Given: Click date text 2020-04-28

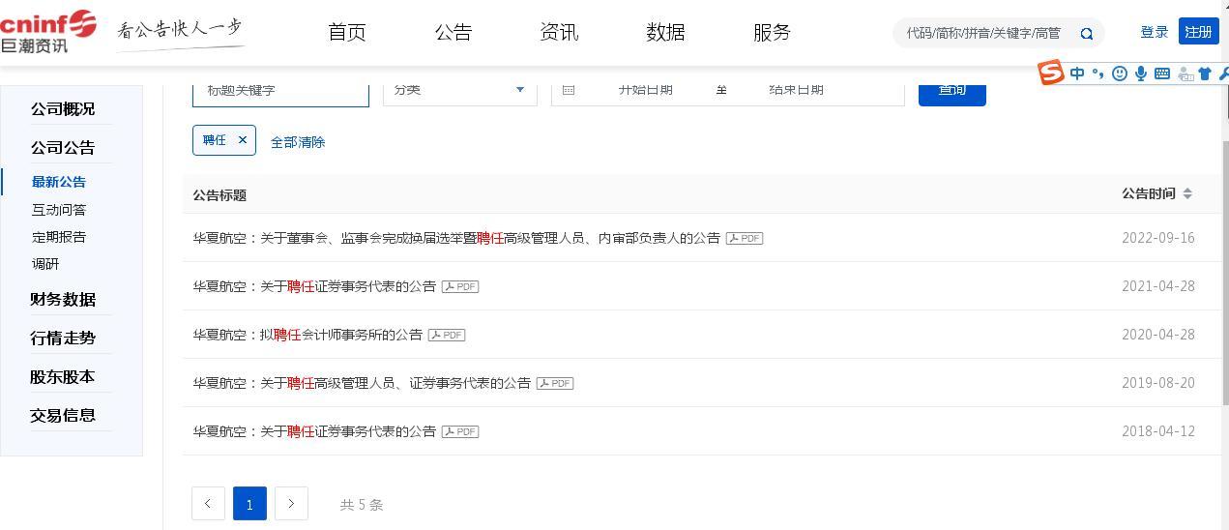Looking at the screenshot, I should pyautogui.click(x=1158, y=335).
